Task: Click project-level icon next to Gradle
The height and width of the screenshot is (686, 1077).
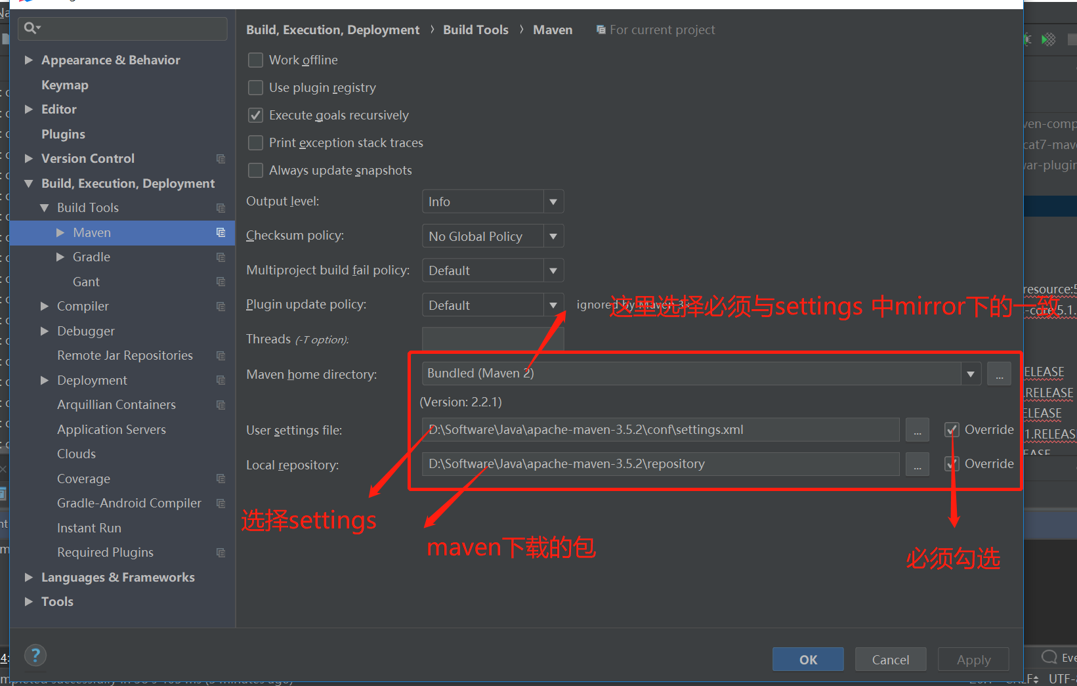Action: [221, 257]
